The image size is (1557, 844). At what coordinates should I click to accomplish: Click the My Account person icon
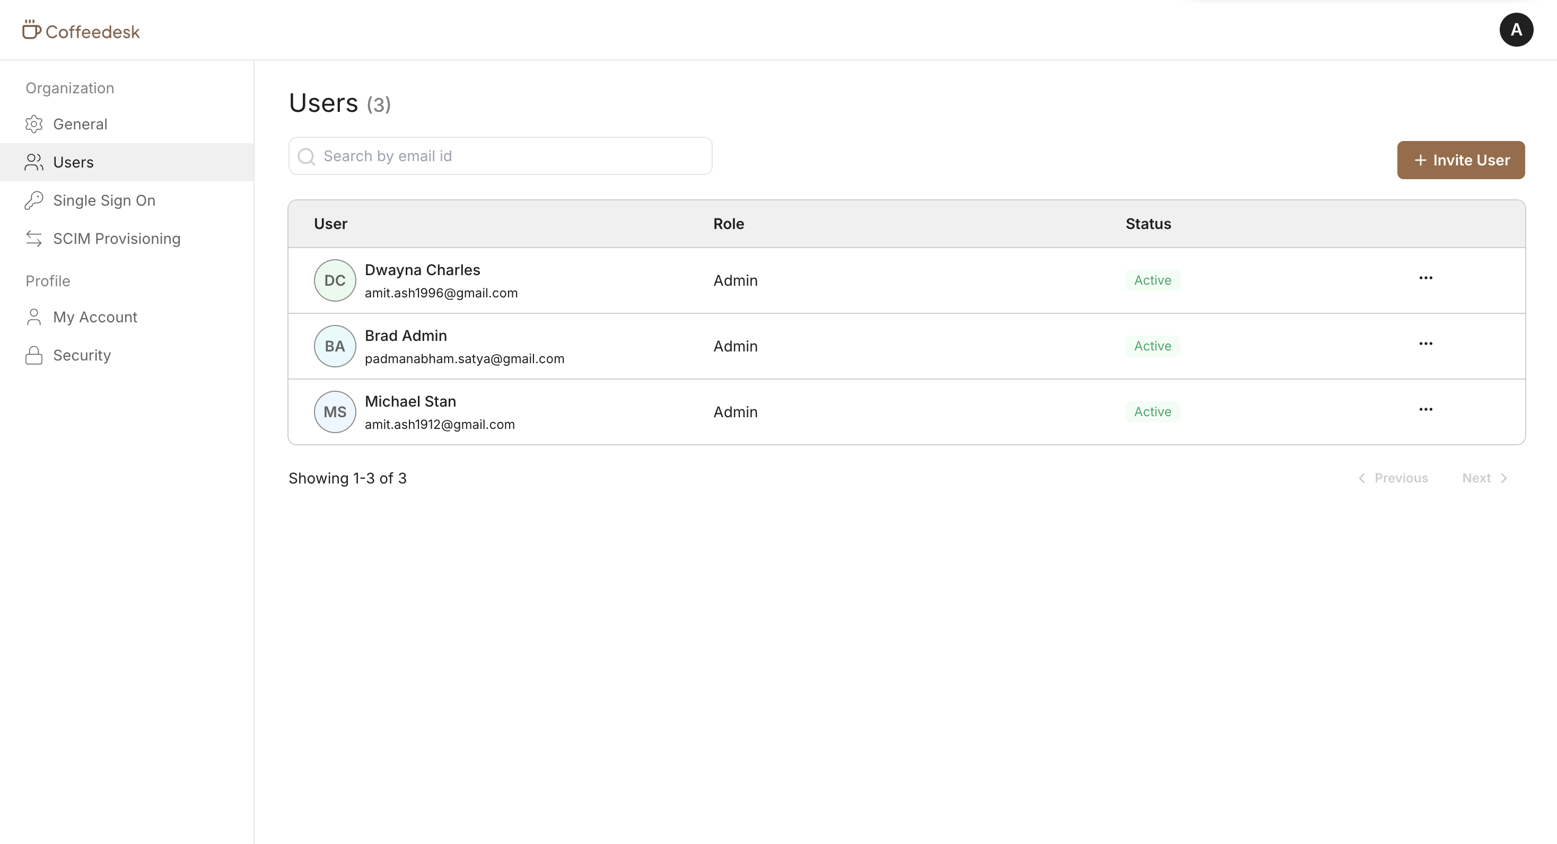34,317
